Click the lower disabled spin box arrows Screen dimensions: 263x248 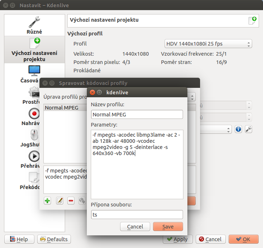tap(249, 117)
